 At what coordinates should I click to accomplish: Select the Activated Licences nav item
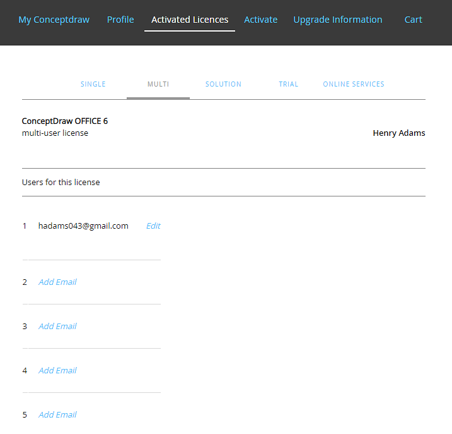click(x=190, y=20)
